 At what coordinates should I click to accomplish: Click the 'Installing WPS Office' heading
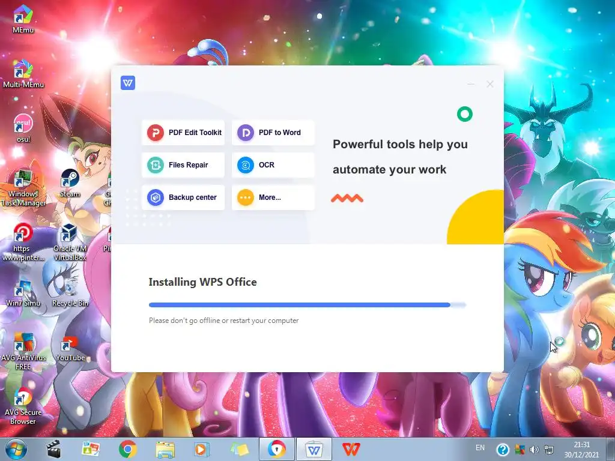point(203,282)
